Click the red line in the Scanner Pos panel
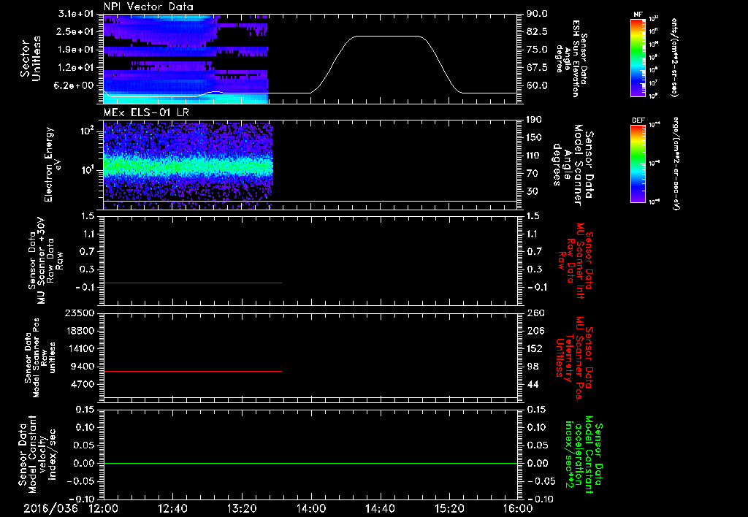The height and width of the screenshot is (517, 748). (x=193, y=371)
